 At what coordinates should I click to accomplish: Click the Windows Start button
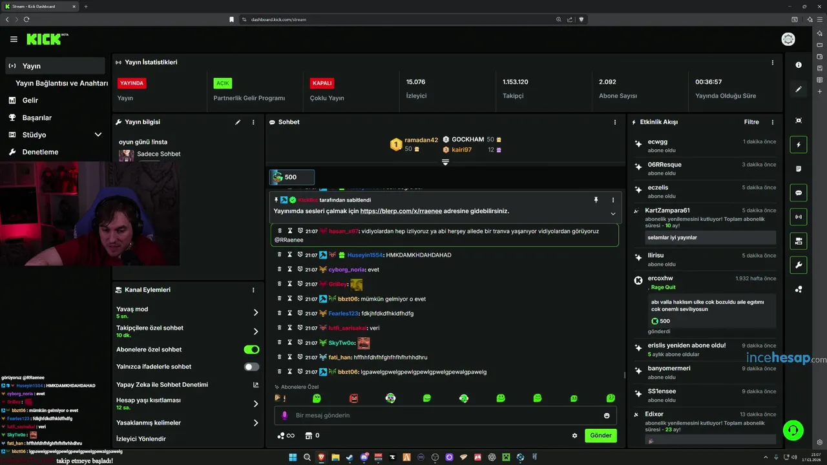[293, 457]
